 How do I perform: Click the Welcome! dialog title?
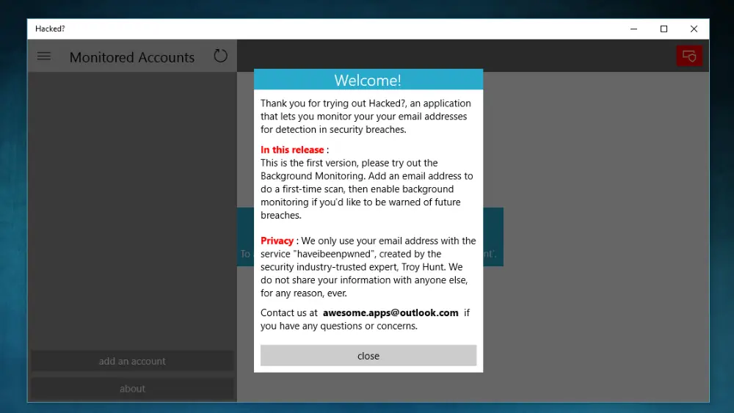[368, 80]
